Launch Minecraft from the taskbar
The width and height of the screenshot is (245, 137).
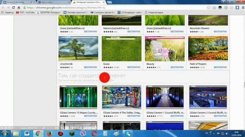tap(72, 134)
